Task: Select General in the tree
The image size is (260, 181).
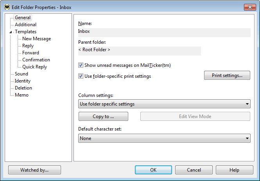Action: pos(23,18)
